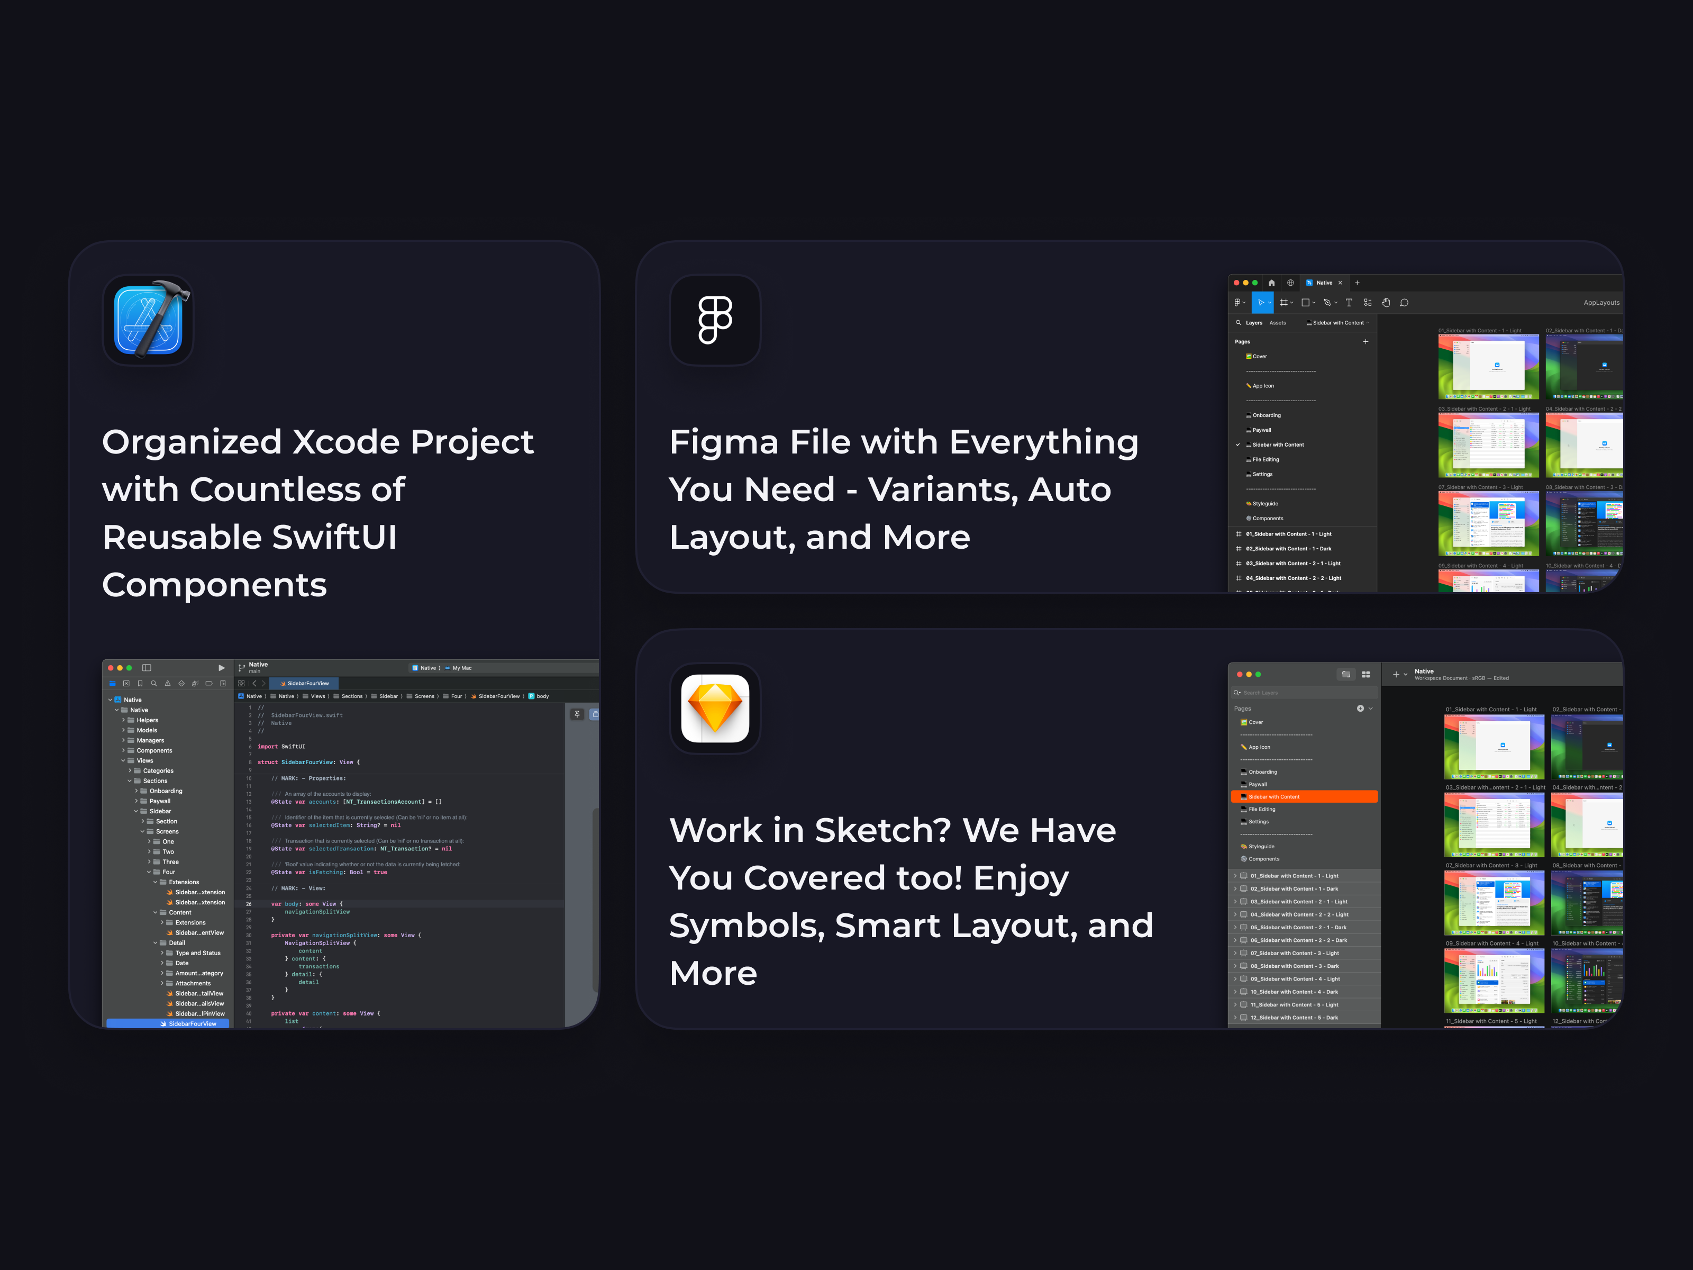Image resolution: width=1693 pixels, height=1270 pixels.
Task: Choose My Mac run destination in Xcode
Action: coord(459,667)
